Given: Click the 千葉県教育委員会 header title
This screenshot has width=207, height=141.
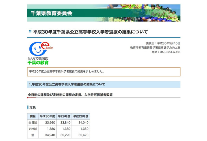Looking at the screenshot, I should click(51, 13).
